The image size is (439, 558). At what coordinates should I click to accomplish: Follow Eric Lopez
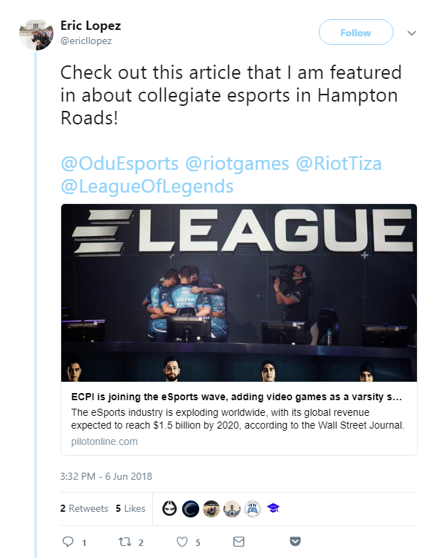(x=356, y=33)
